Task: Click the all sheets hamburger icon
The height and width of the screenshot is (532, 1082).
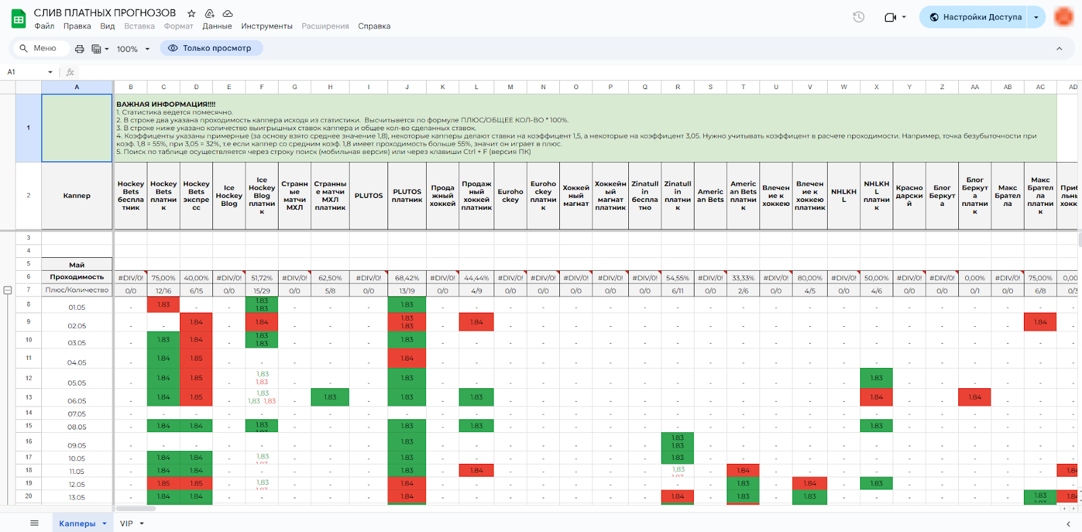Action: click(34, 523)
